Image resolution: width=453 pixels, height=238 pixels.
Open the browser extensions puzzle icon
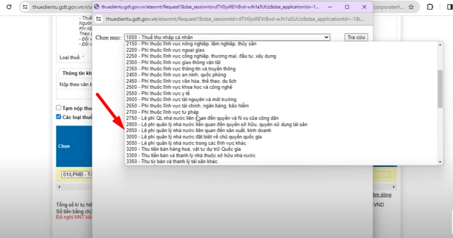(x=430, y=7)
